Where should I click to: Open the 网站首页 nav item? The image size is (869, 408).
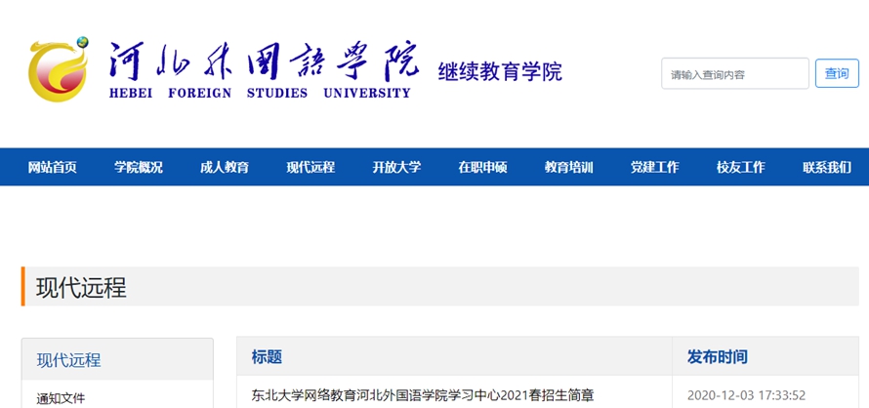[52, 167]
